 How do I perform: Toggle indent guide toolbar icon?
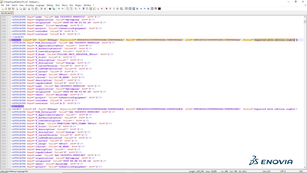[83, 9]
